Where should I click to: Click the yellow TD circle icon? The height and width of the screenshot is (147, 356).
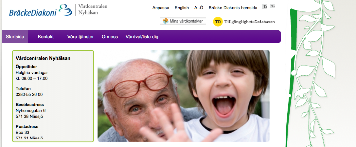click(x=218, y=22)
